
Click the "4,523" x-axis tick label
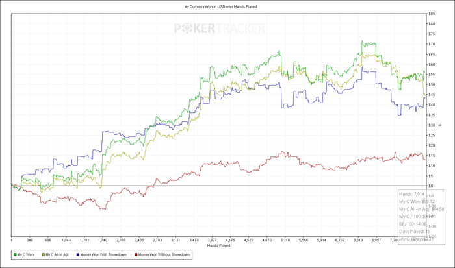pos(249,240)
